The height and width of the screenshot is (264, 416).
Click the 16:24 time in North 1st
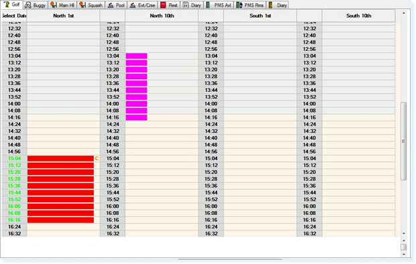tap(14, 226)
